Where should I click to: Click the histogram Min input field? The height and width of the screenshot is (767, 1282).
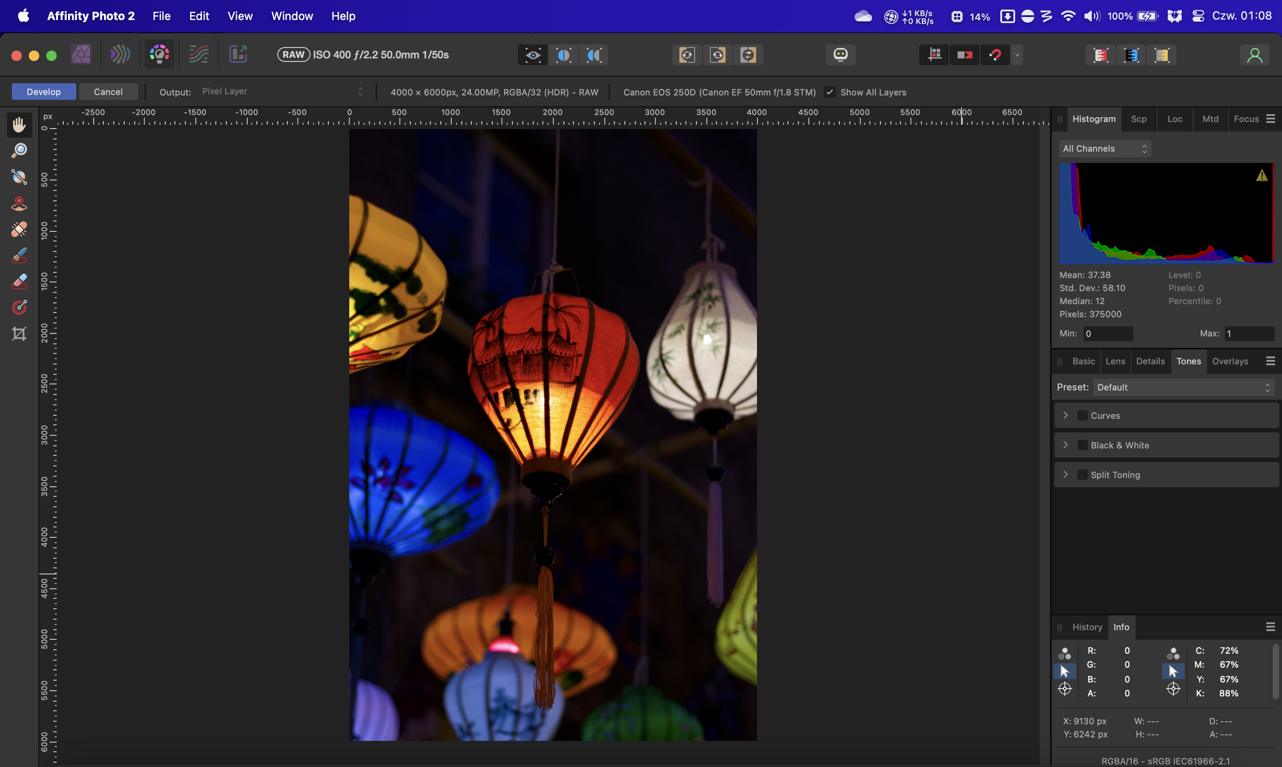(x=1108, y=334)
